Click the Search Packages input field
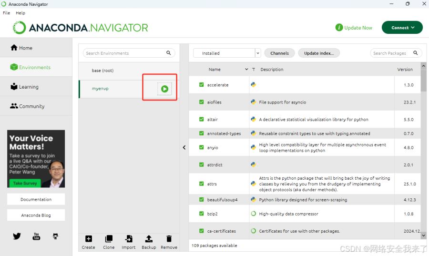Screen dimensions: 429x256 [x=396, y=53]
